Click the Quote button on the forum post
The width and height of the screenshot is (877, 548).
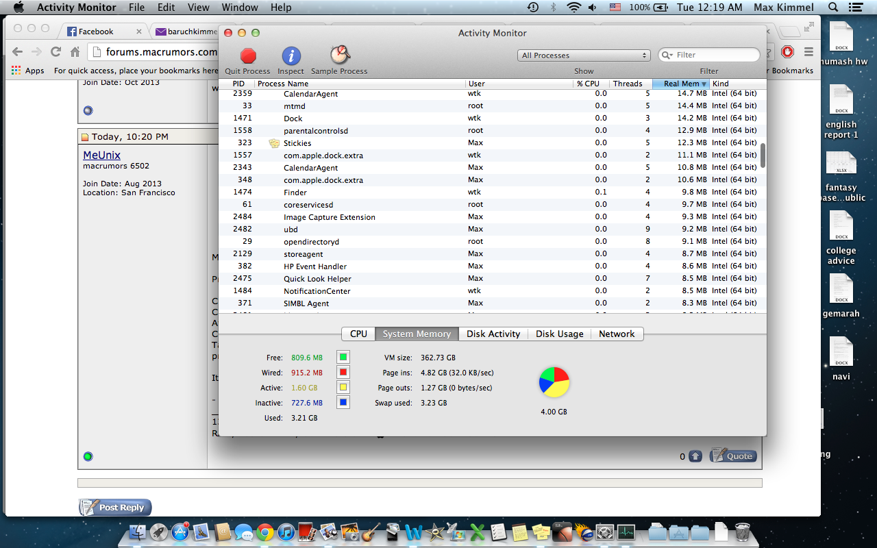point(733,456)
